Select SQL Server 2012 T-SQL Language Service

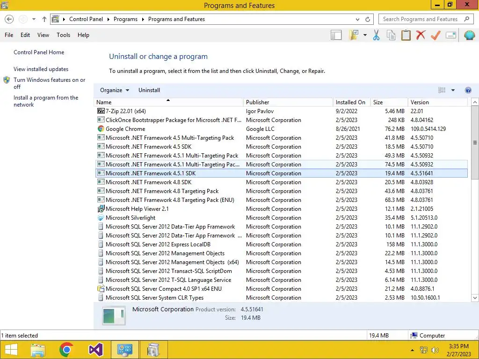coord(281,280)
